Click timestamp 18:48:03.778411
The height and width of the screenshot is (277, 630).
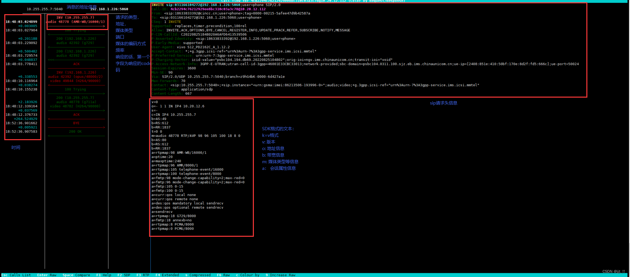pyautogui.click(x=21, y=64)
